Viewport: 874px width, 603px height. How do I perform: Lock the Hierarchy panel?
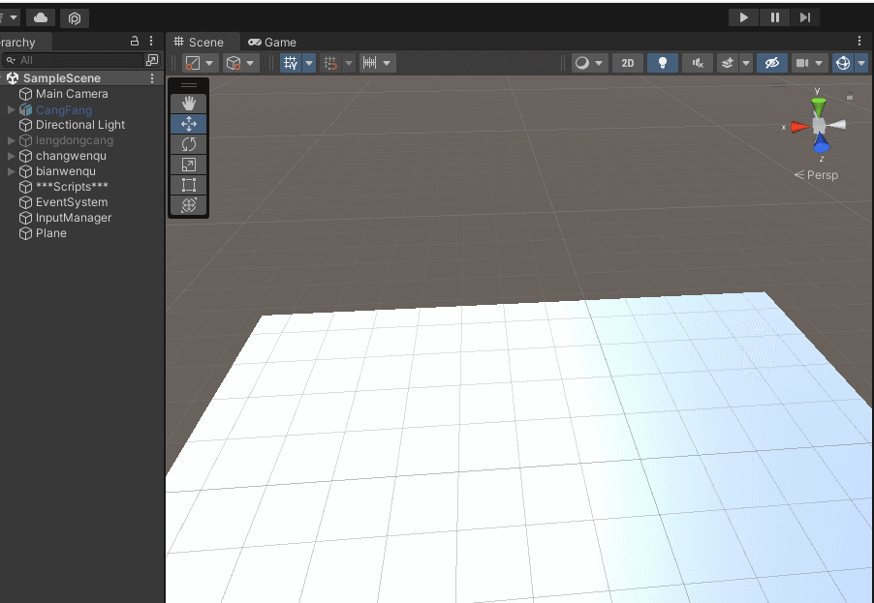(135, 41)
